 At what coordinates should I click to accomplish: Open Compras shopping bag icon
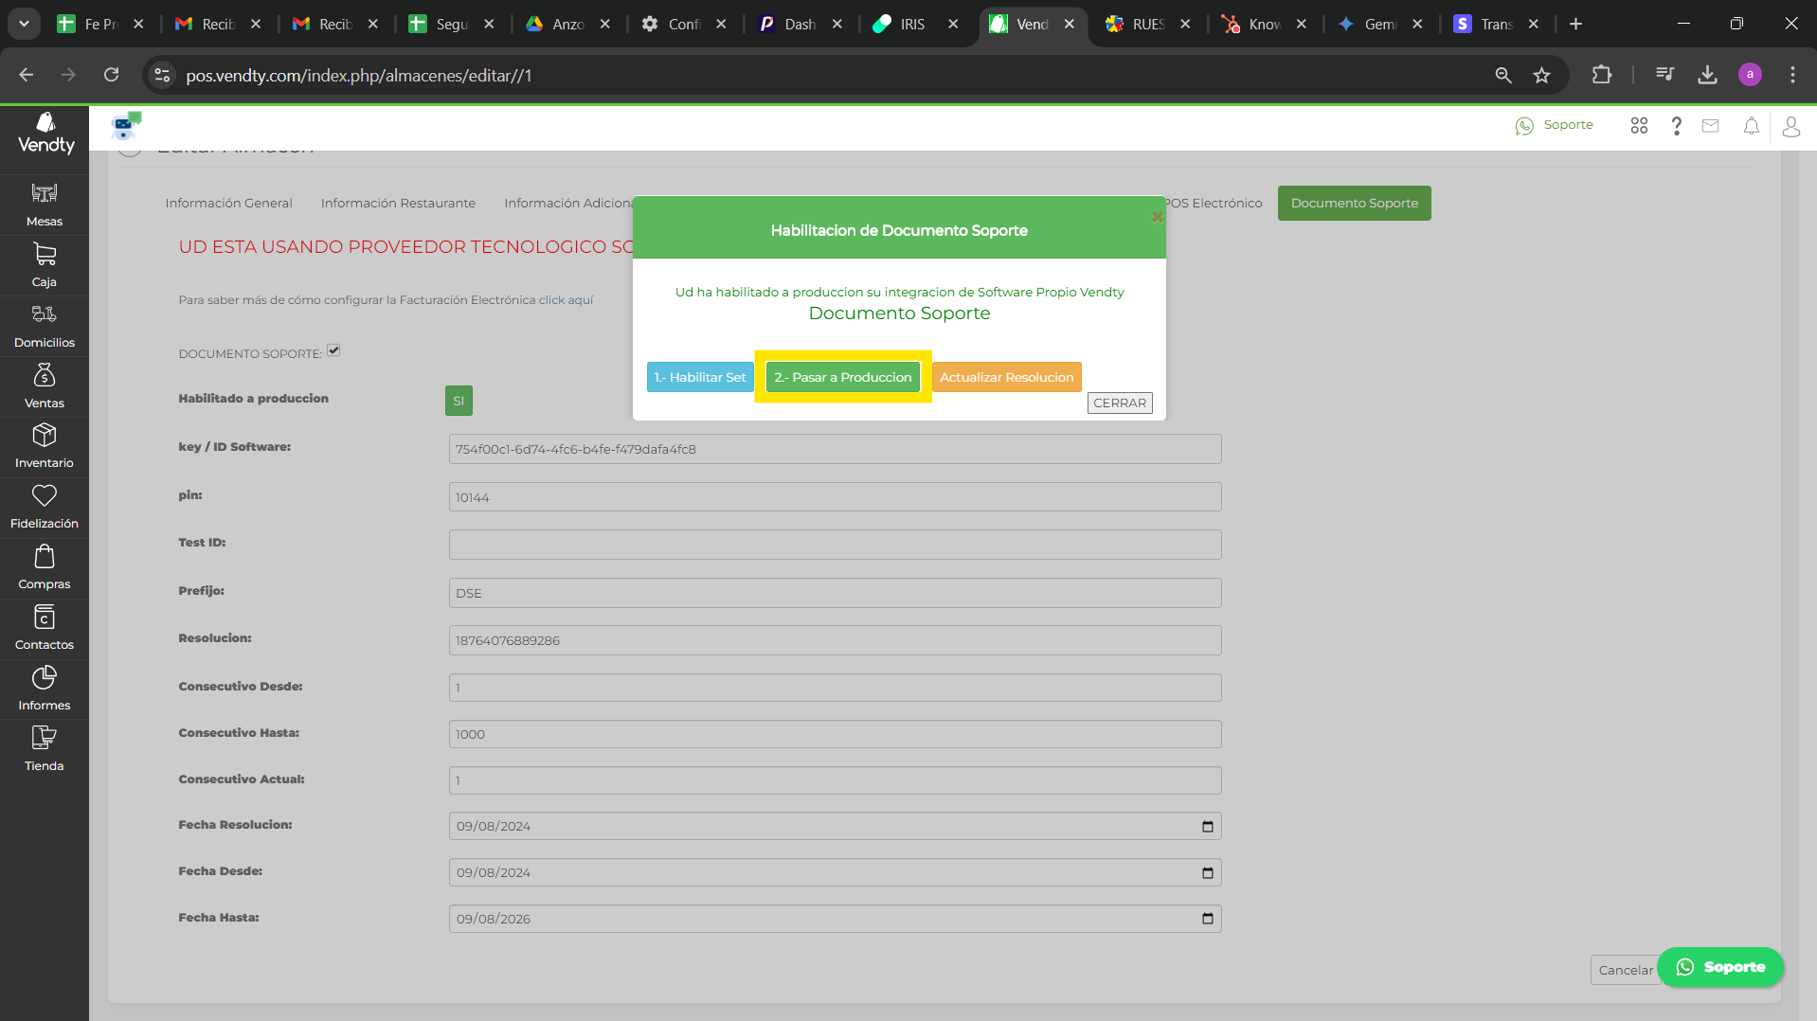click(45, 556)
